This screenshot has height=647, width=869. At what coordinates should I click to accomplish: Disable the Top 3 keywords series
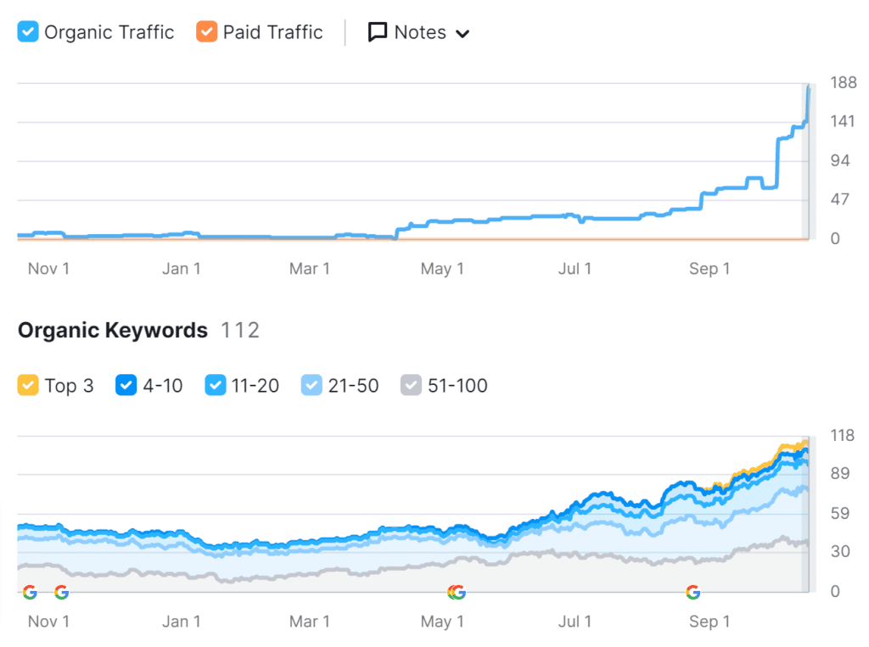[x=28, y=386]
